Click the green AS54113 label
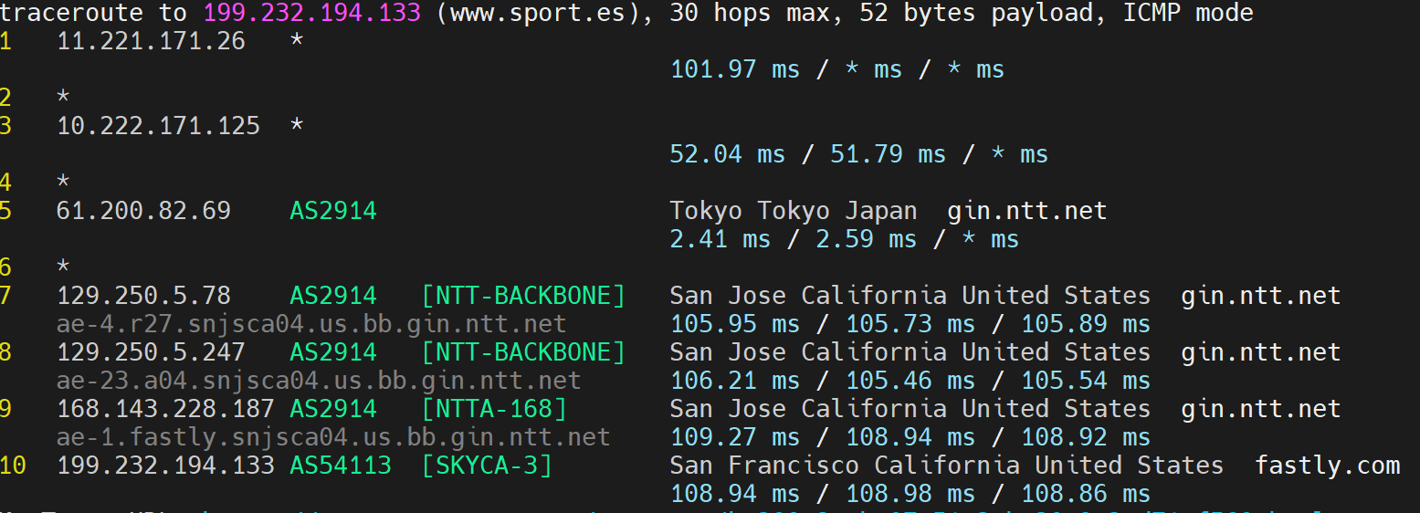Image resolution: width=1420 pixels, height=513 pixels. (x=340, y=466)
